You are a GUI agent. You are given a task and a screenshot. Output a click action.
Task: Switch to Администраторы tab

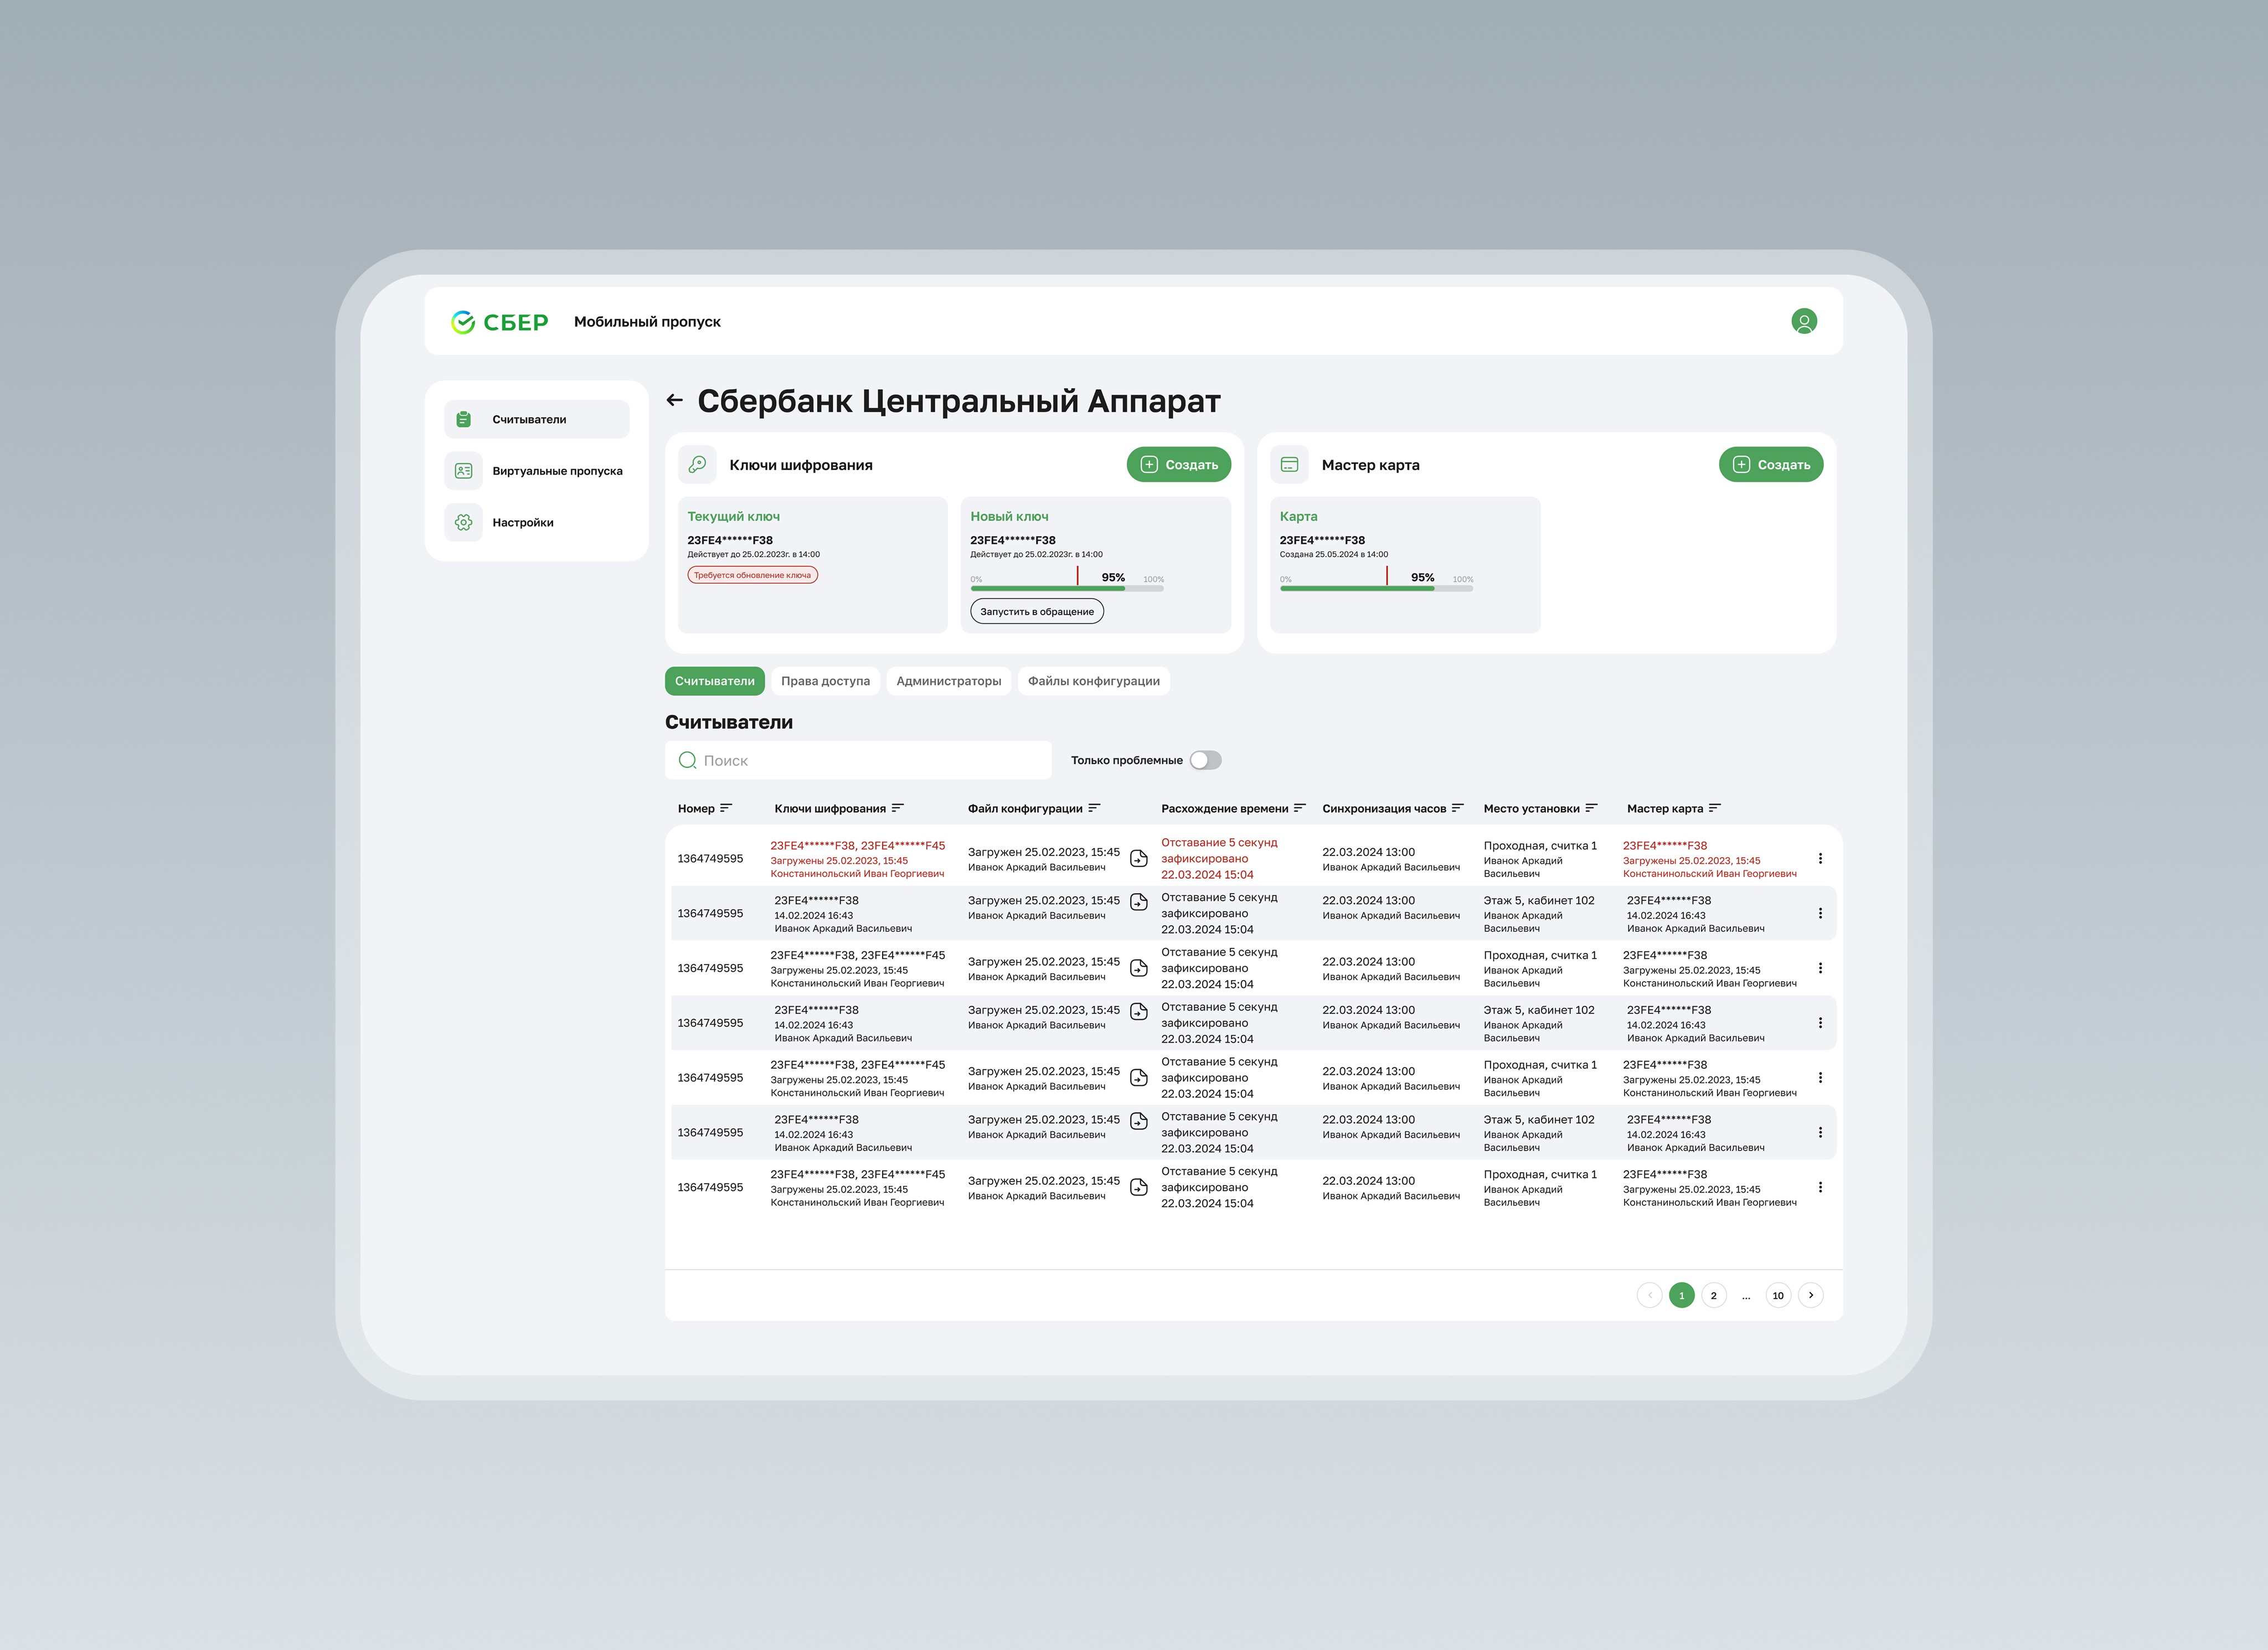[948, 681]
